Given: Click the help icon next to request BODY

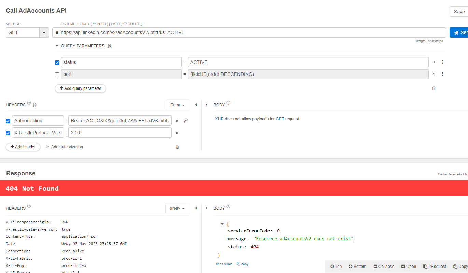Looking at the screenshot, I should (228, 103).
